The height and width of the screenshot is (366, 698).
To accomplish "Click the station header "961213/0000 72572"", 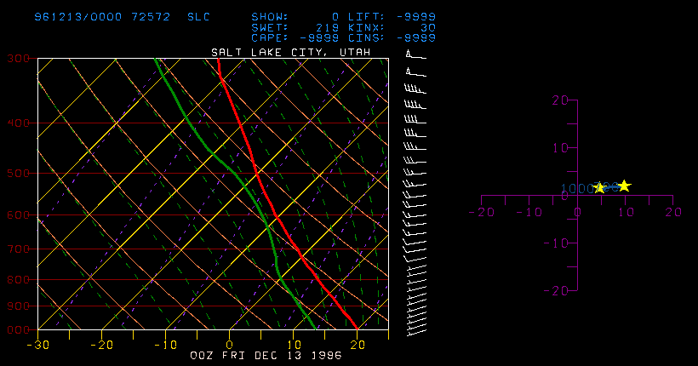I will 102,17.
